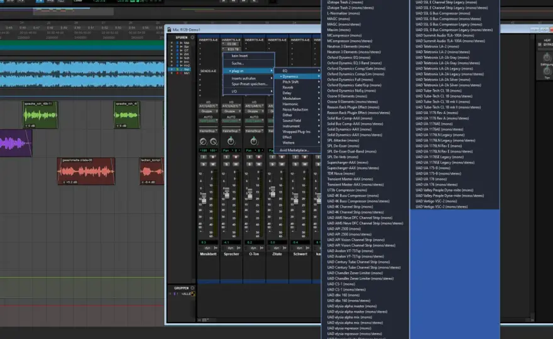This screenshot has width=553, height=339.
Task: Choose L-Normalizer (mono) plug-in entry
Action: (x=344, y=13)
